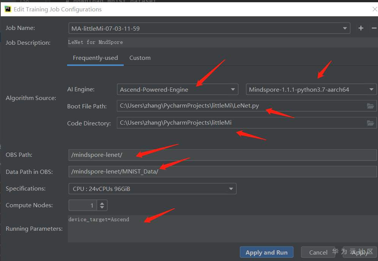
Task: Click the Boot File Path label
Action: tap(87, 106)
